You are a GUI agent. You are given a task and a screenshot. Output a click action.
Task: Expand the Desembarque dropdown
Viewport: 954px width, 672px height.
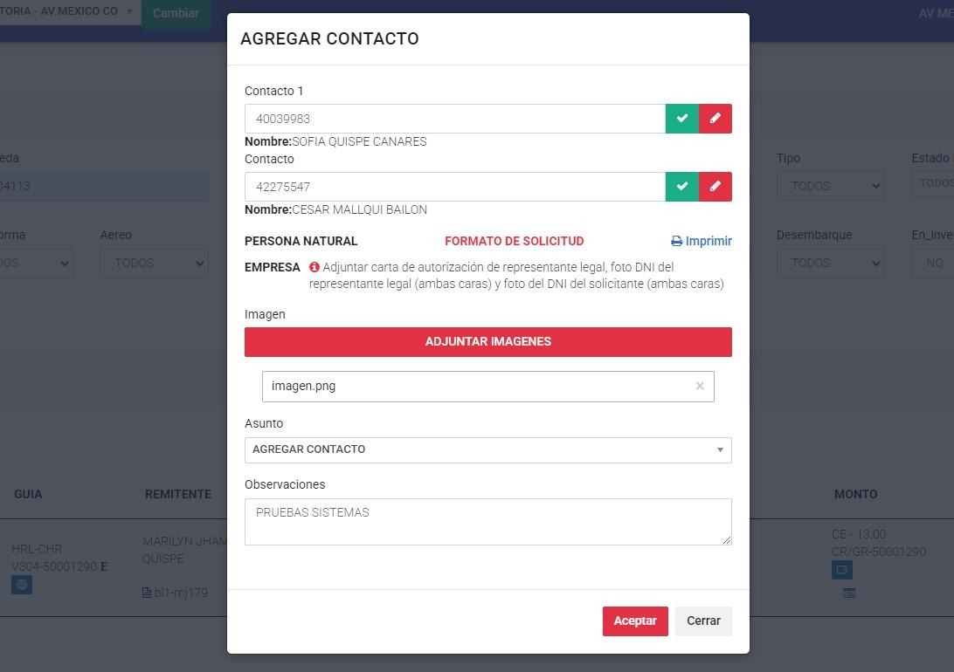coord(830,263)
